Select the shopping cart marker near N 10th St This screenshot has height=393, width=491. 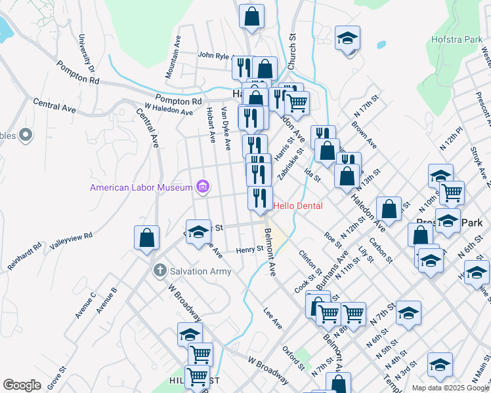tap(452, 193)
